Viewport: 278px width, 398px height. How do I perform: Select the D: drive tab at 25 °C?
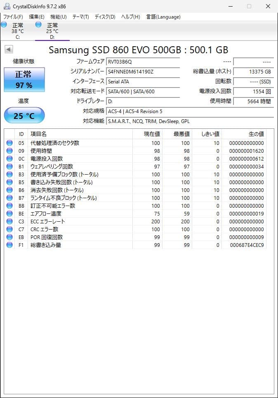coord(52,31)
